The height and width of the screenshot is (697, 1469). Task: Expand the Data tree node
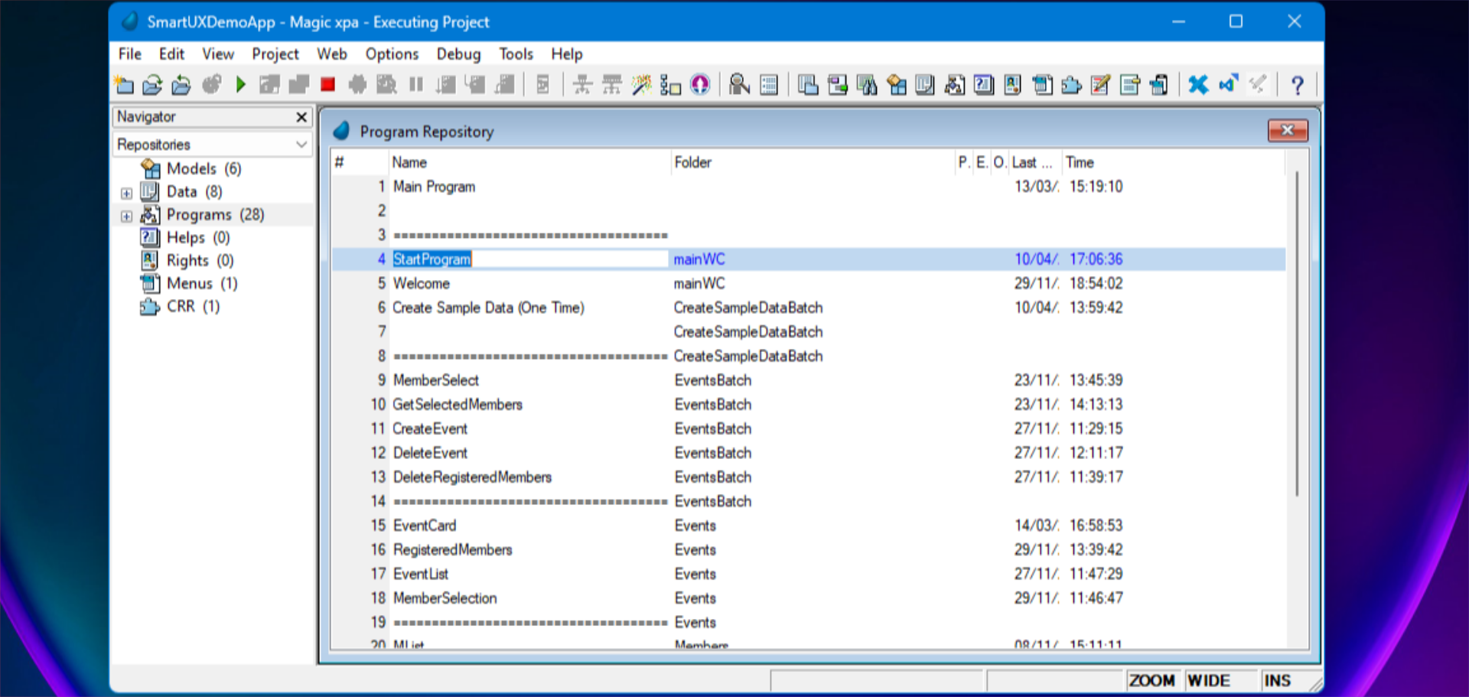coord(126,192)
